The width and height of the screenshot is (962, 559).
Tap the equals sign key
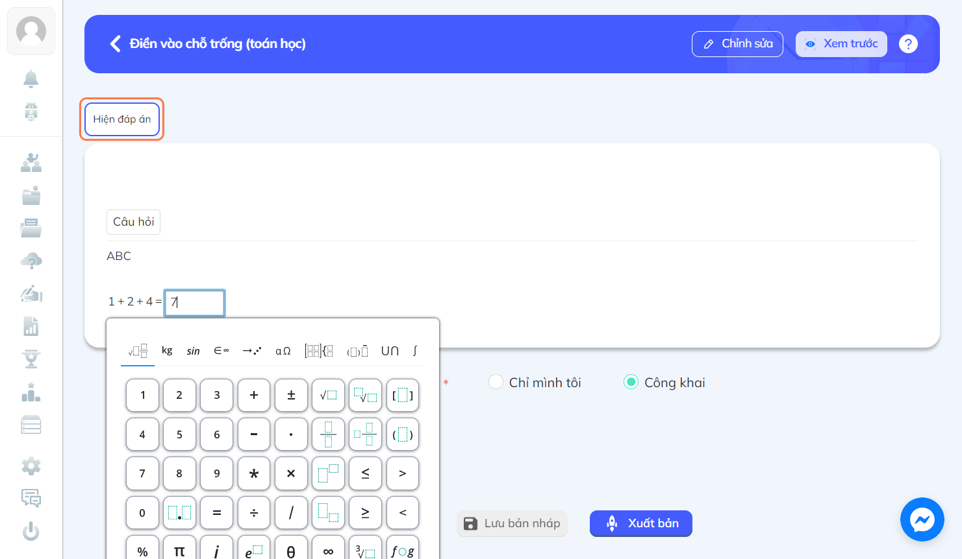217,513
